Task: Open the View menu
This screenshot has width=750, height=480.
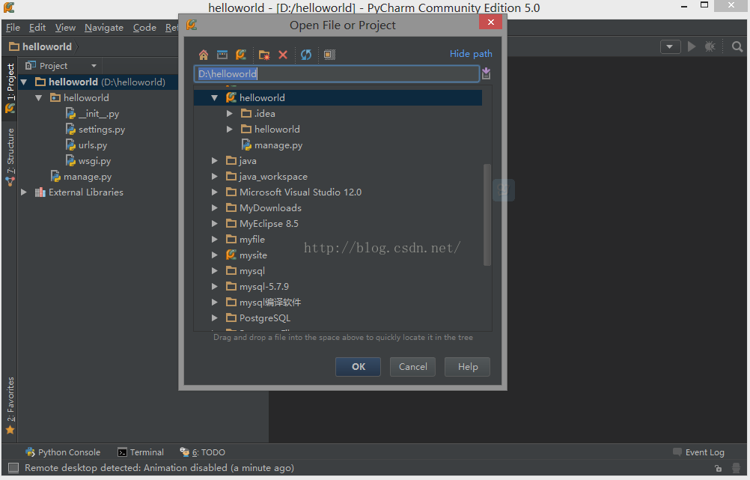Action: (x=65, y=27)
